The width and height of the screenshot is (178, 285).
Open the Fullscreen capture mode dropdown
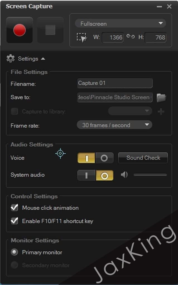120,24
